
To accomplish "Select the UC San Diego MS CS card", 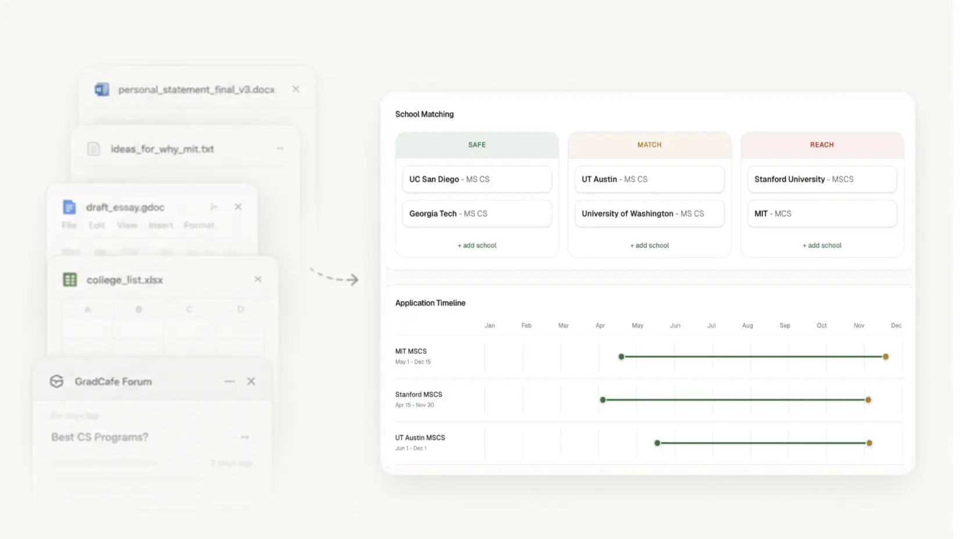I will pos(477,179).
